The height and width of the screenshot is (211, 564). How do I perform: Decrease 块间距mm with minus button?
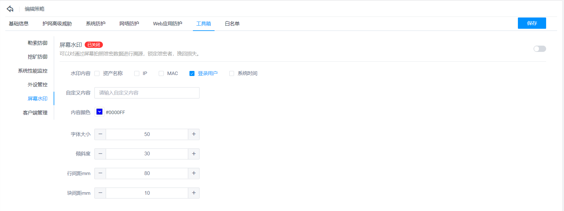pos(100,193)
